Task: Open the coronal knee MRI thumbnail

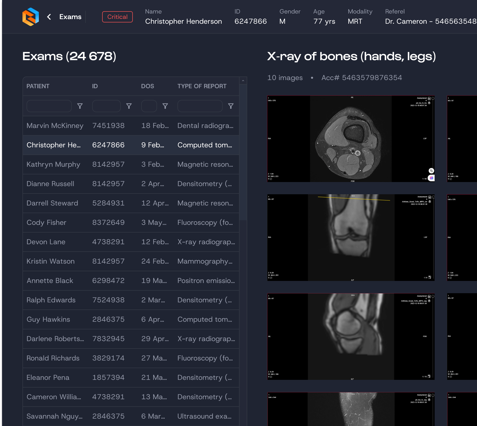Action: coord(351,238)
